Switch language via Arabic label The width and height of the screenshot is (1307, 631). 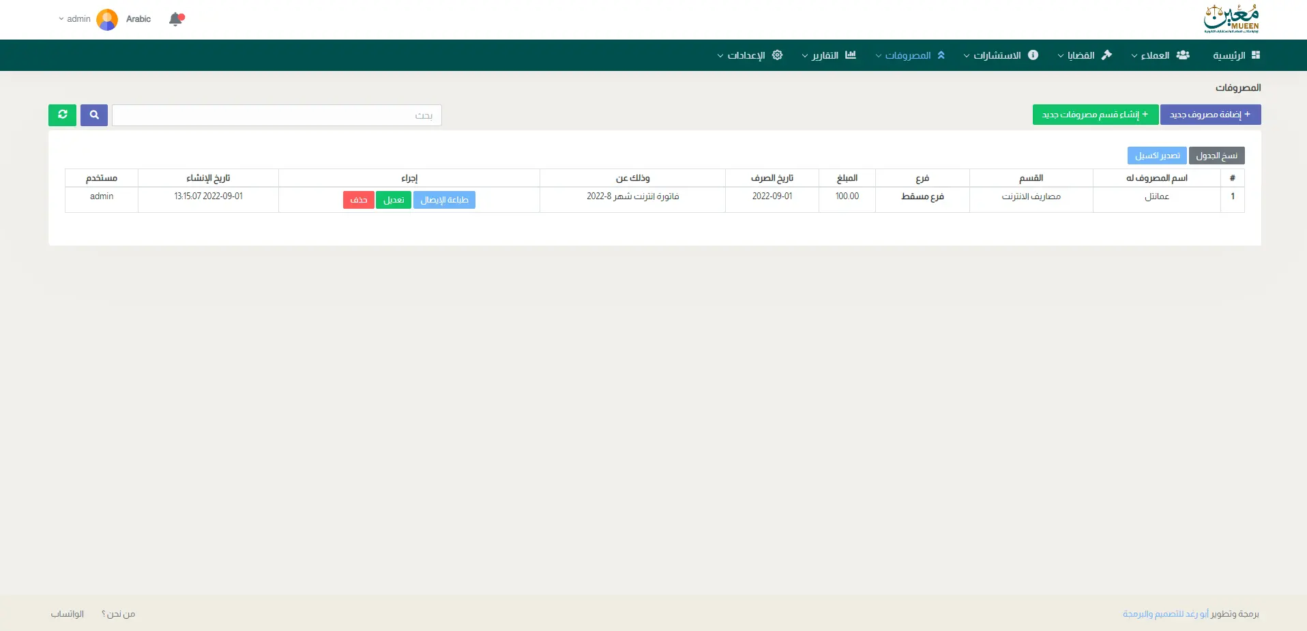tap(138, 19)
